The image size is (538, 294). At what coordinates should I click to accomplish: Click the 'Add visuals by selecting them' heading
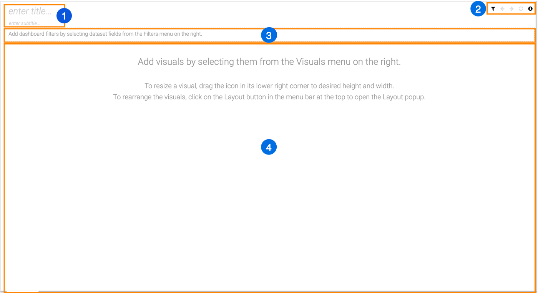269,62
